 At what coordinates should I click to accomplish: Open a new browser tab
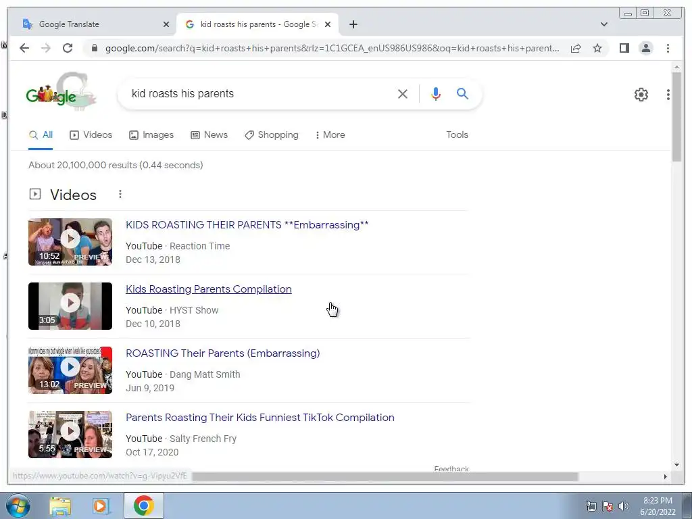[x=353, y=24]
